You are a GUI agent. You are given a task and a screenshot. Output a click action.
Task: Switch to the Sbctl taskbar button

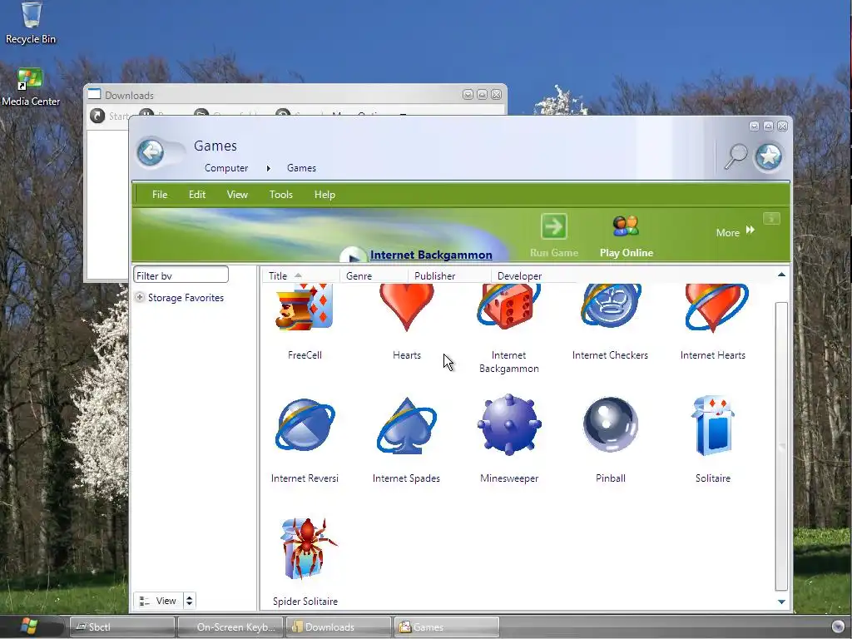122,627
